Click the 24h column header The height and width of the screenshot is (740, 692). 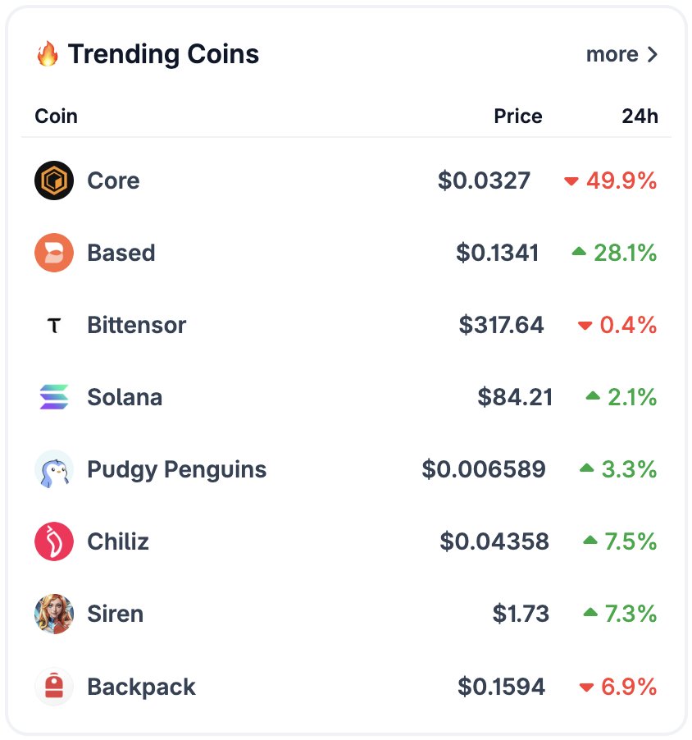click(x=640, y=116)
